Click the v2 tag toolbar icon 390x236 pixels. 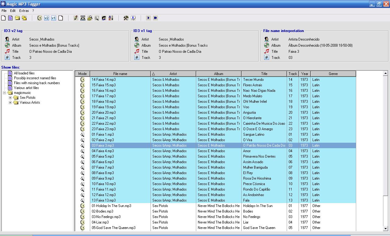click(x=46, y=18)
